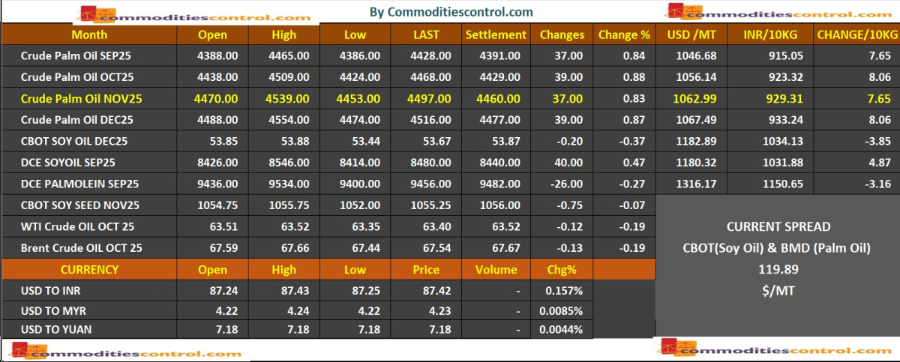Screen dimensions: 900x362
Task: Select the Settlement column header
Action: click(496, 34)
